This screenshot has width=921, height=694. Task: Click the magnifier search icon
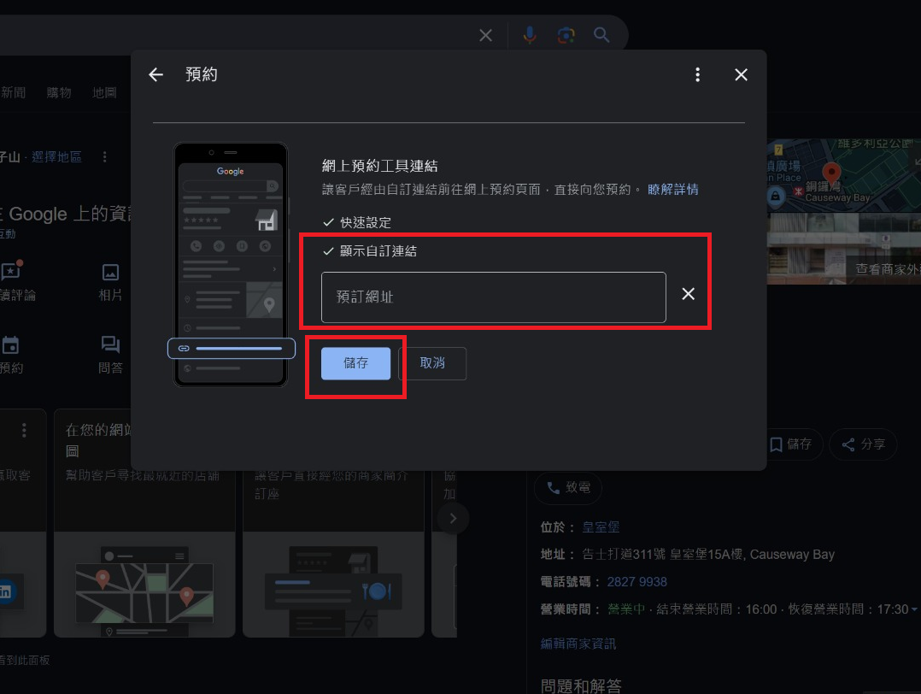[x=601, y=35]
